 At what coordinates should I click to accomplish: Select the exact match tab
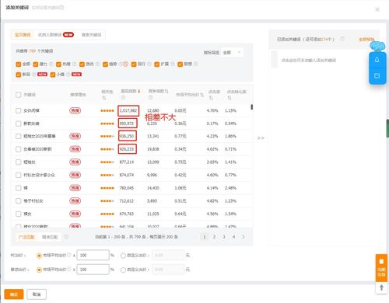coord(50,237)
